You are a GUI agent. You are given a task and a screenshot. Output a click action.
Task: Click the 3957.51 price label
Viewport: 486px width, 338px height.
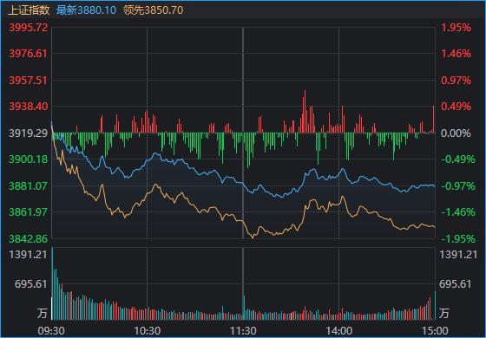29,80
